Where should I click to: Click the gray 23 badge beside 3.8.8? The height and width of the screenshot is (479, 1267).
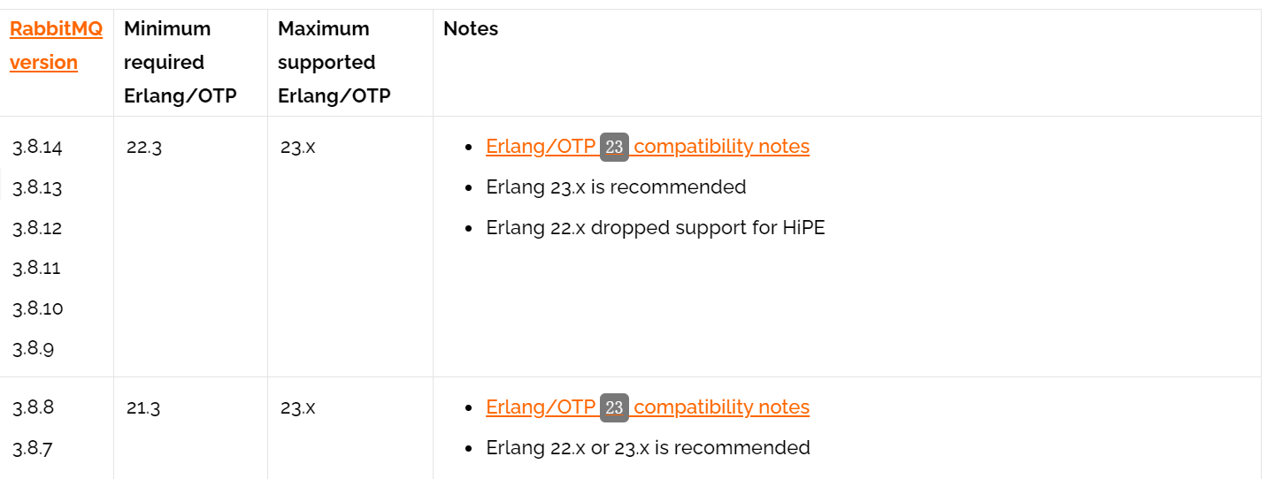point(614,407)
